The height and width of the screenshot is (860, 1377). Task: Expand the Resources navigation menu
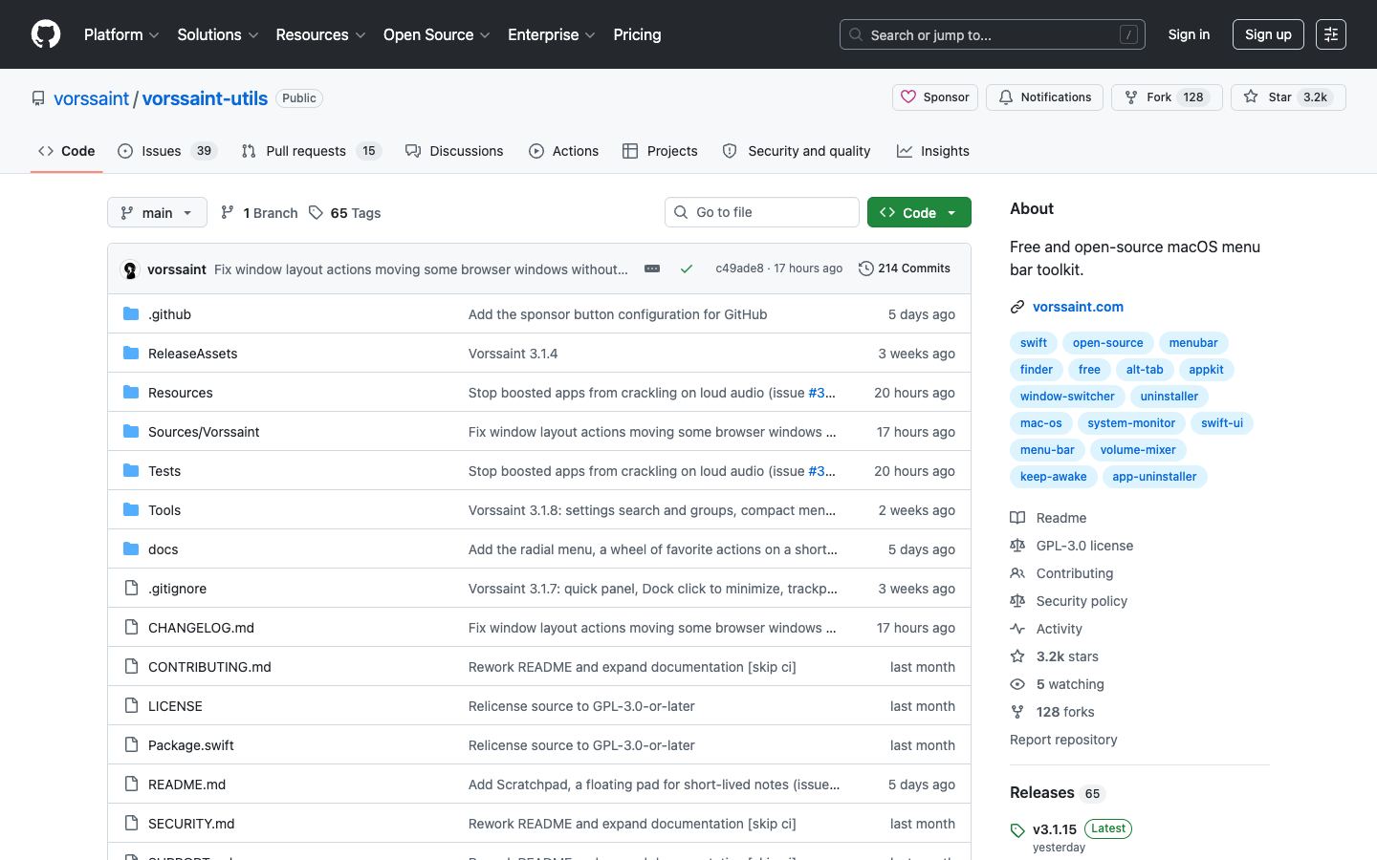tap(320, 34)
